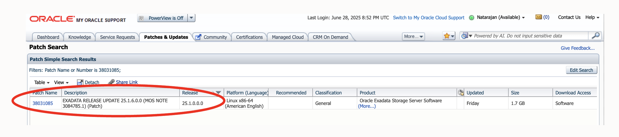This screenshot has width=619, height=137.
Task: Open patch 38031085 link
Action: click(x=43, y=103)
